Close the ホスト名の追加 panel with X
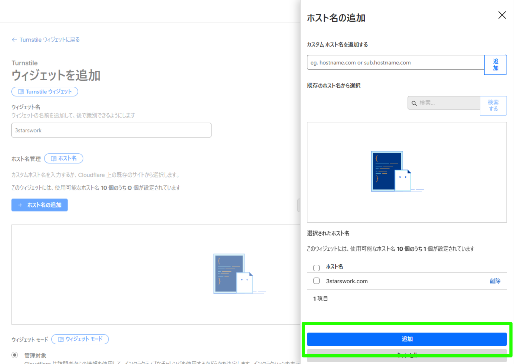514x364 pixels. pyautogui.click(x=501, y=15)
